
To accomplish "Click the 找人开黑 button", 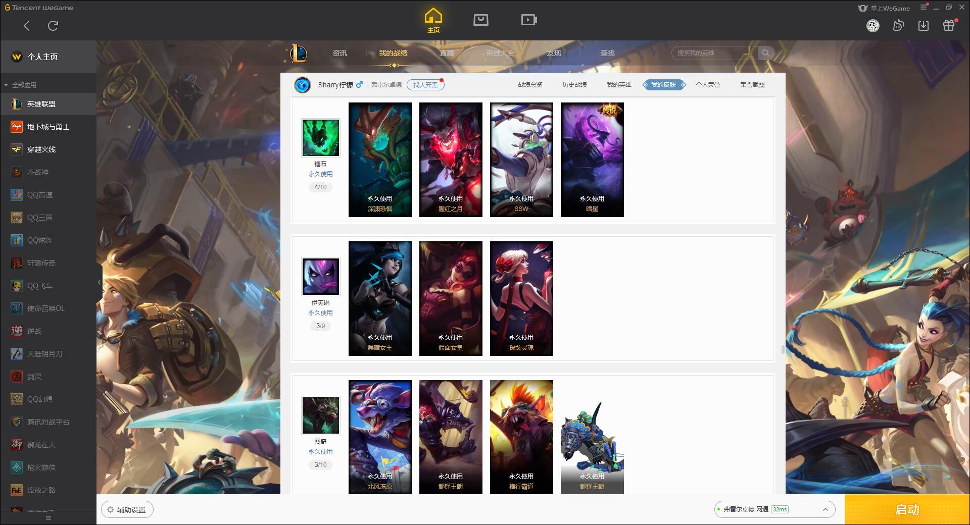I will coord(425,85).
